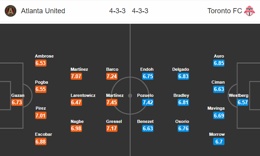Viewport: 260px width, 156px height.
Task: Select goalkeeper Guzan's 6.73 rating badge
Action: pos(17,102)
